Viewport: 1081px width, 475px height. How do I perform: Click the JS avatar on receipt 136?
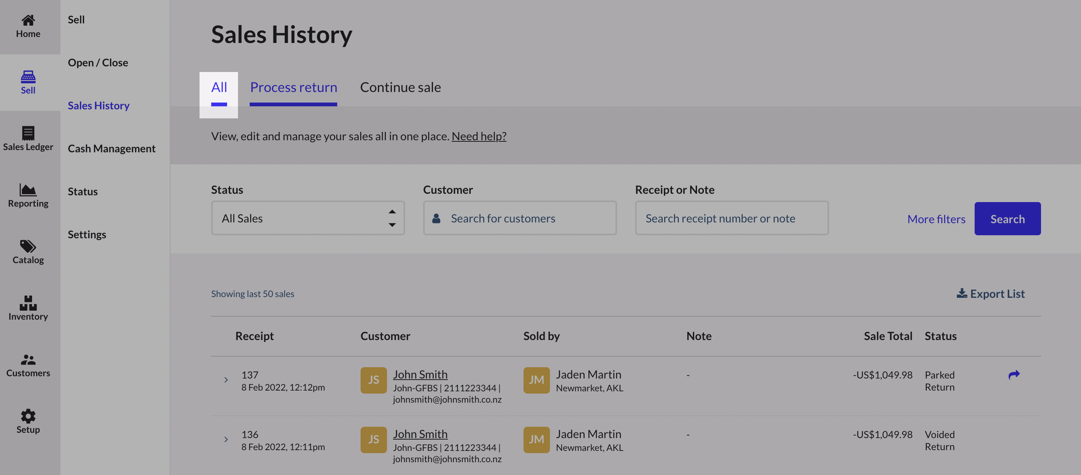[373, 440]
